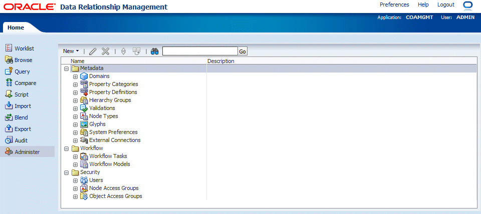
Task: Expand the Property Categories node
Action: click(x=76, y=84)
